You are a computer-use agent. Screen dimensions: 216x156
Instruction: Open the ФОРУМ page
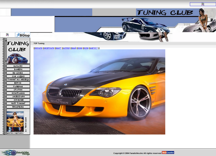[x=18, y=83]
